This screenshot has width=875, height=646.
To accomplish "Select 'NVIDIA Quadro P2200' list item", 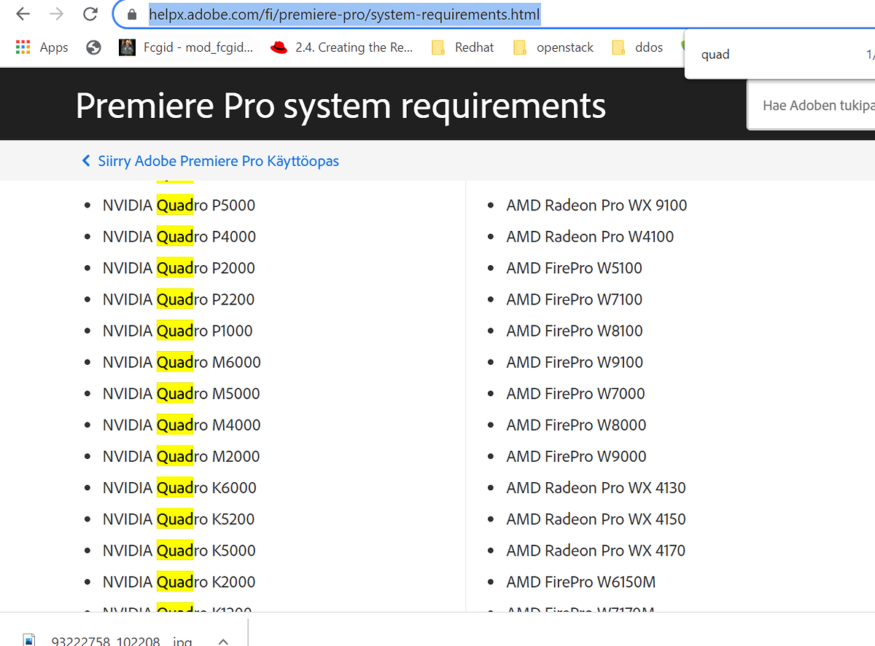I will pyautogui.click(x=179, y=299).
